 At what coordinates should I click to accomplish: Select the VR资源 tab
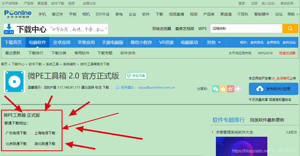point(166,43)
